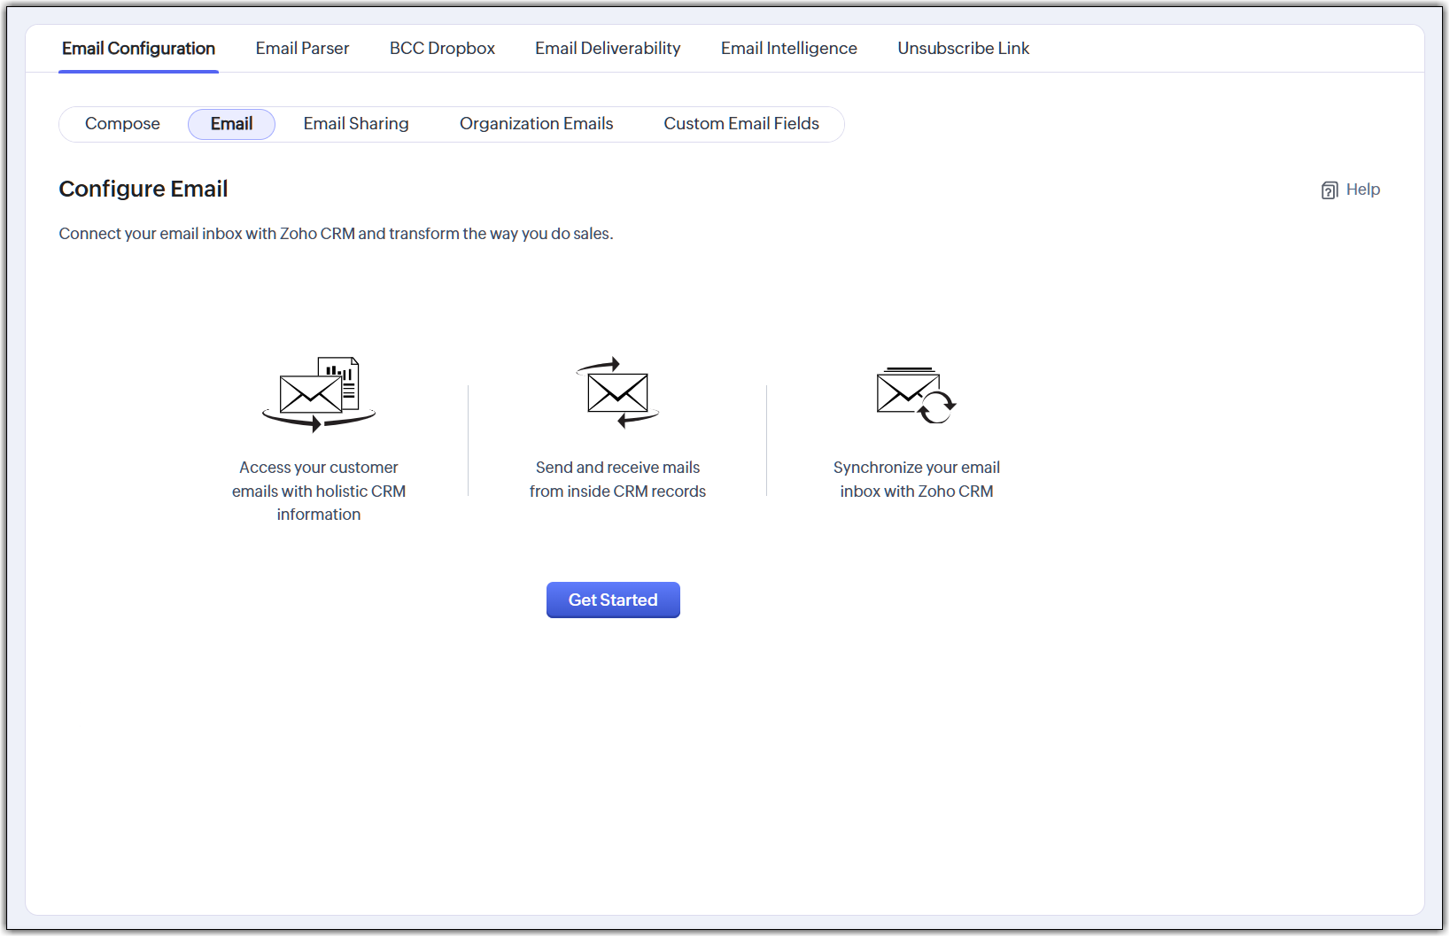The width and height of the screenshot is (1450, 937).
Task: Open the Custom Email Fields sub-tab
Action: click(741, 124)
